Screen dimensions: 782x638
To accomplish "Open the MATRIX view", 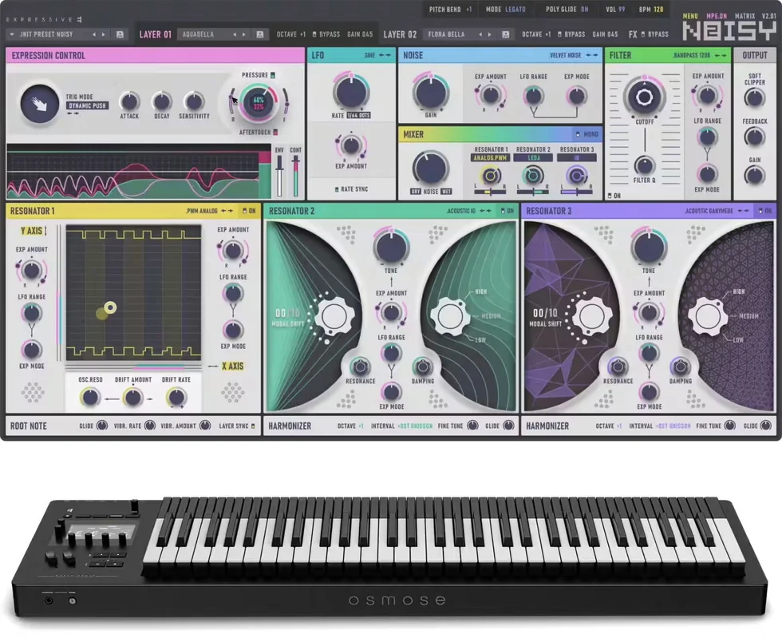I will tap(744, 16).
